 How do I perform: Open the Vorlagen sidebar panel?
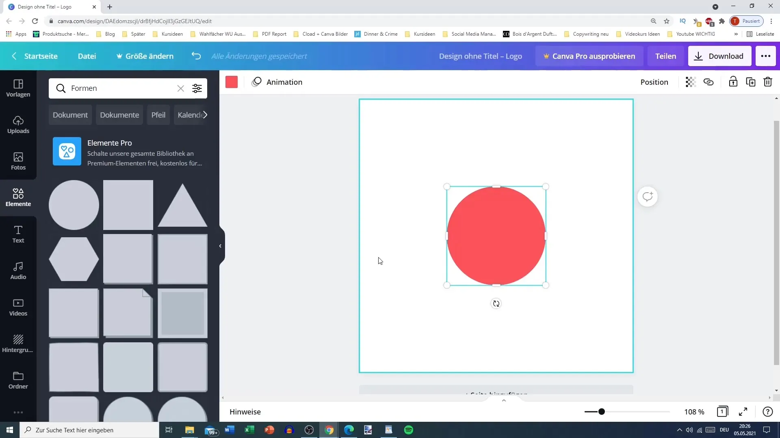(18, 88)
